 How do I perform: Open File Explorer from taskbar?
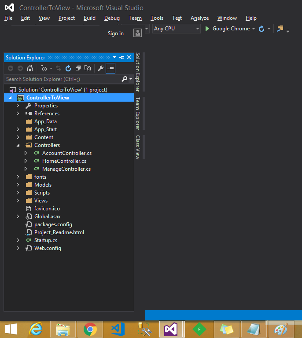pyautogui.click(x=63, y=329)
